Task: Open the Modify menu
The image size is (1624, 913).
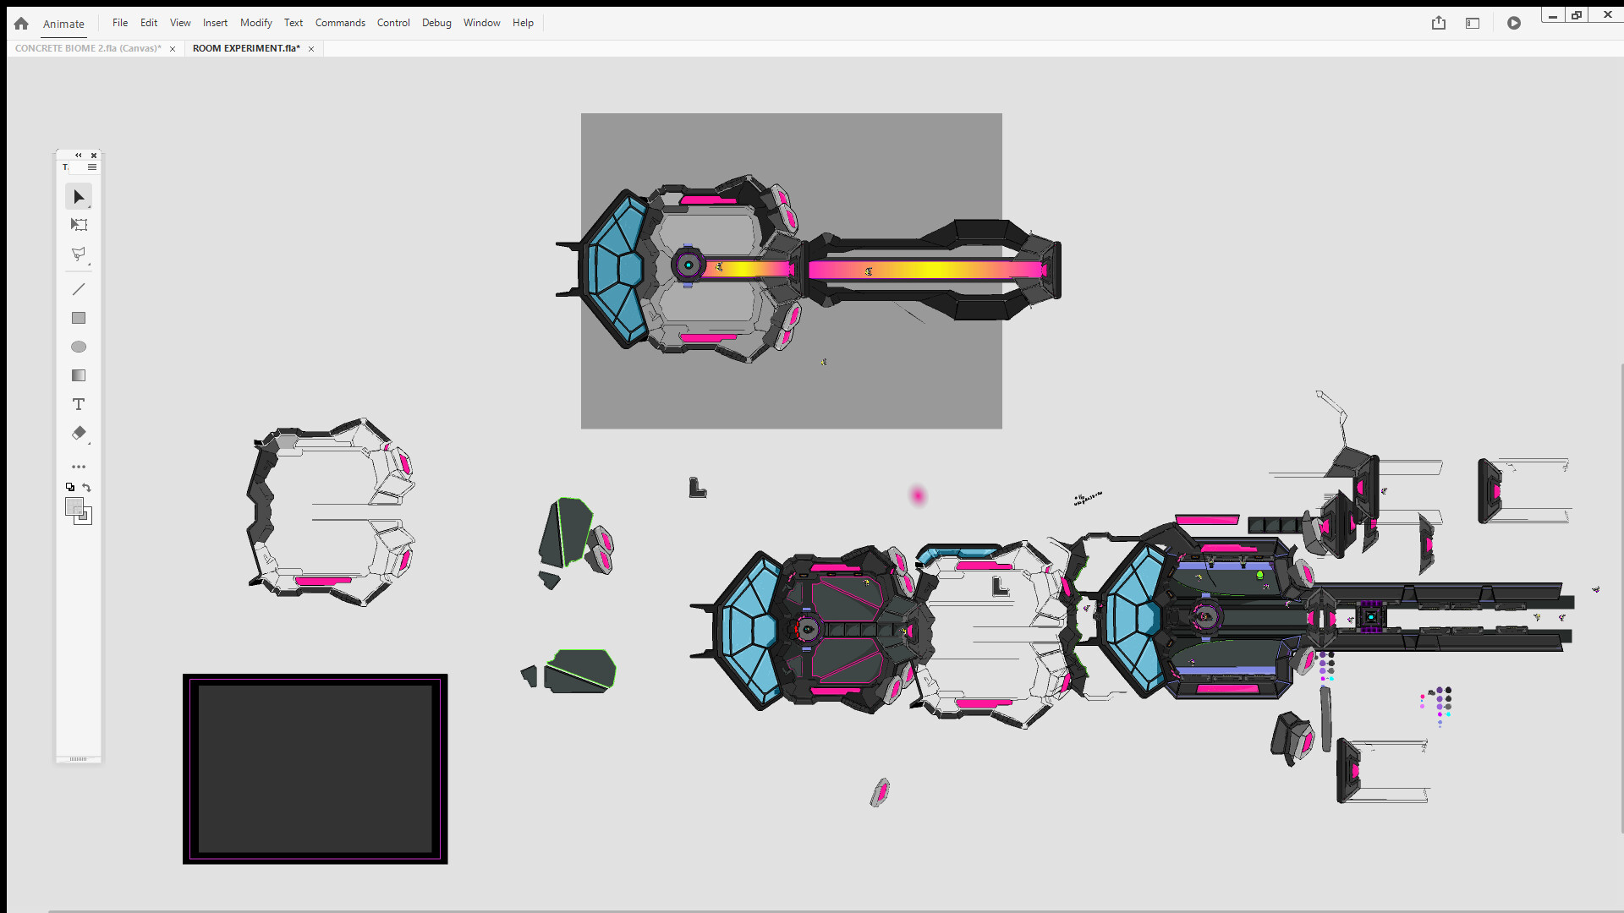Action: click(x=255, y=23)
